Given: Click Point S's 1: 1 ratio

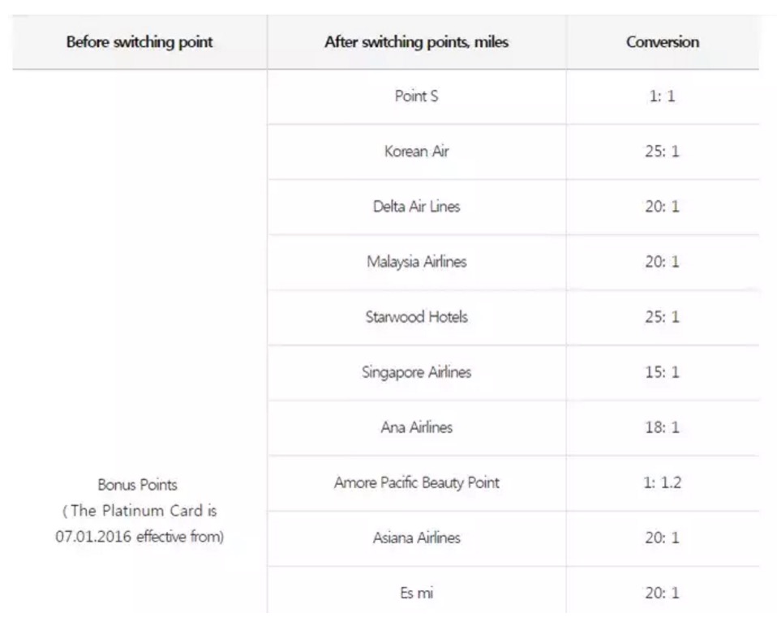Looking at the screenshot, I should (662, 96).
